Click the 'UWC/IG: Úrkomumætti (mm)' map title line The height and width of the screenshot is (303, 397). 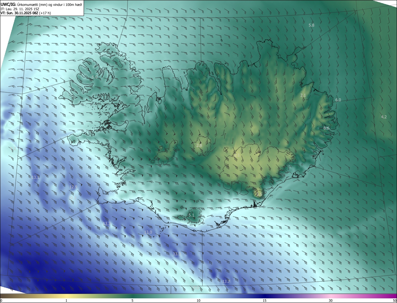click(x=42, y=4)
